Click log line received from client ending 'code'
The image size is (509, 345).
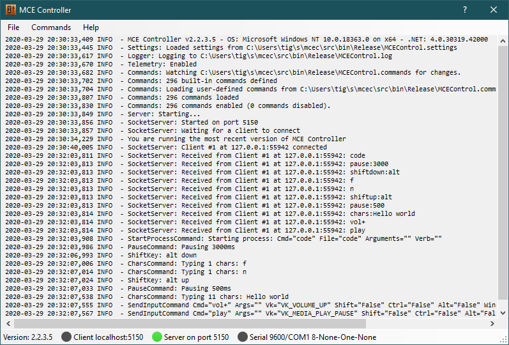(x=185, y=156)
